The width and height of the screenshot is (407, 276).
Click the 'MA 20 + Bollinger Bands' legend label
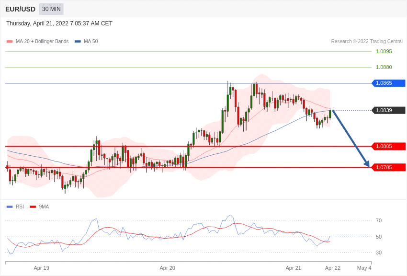[x=42, y=41]
